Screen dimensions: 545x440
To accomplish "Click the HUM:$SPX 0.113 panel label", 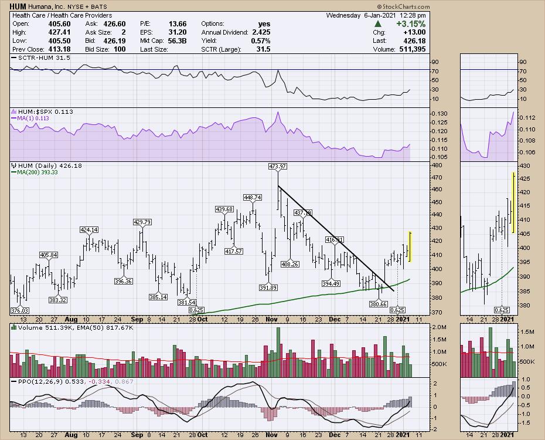I will pos(42,111).
